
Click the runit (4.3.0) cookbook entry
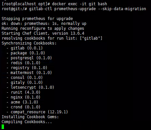[x=26, y=92]
